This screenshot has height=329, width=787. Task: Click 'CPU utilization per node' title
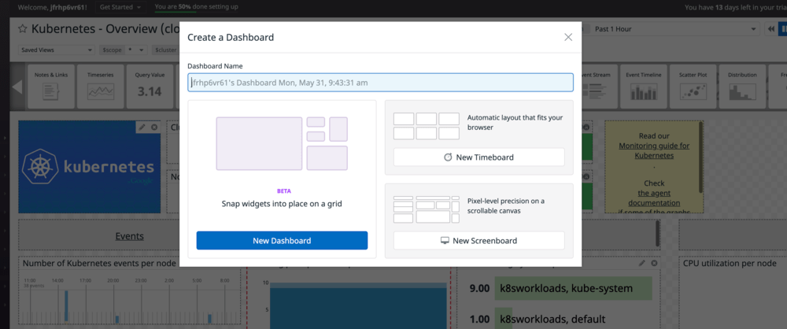click(730, 263)
